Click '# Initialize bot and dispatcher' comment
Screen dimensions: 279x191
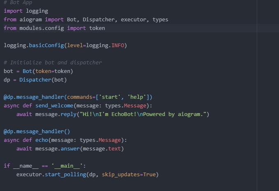[x=53, y=63]
